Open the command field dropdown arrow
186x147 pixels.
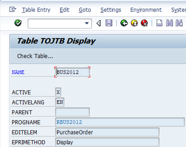coord(87,23)
